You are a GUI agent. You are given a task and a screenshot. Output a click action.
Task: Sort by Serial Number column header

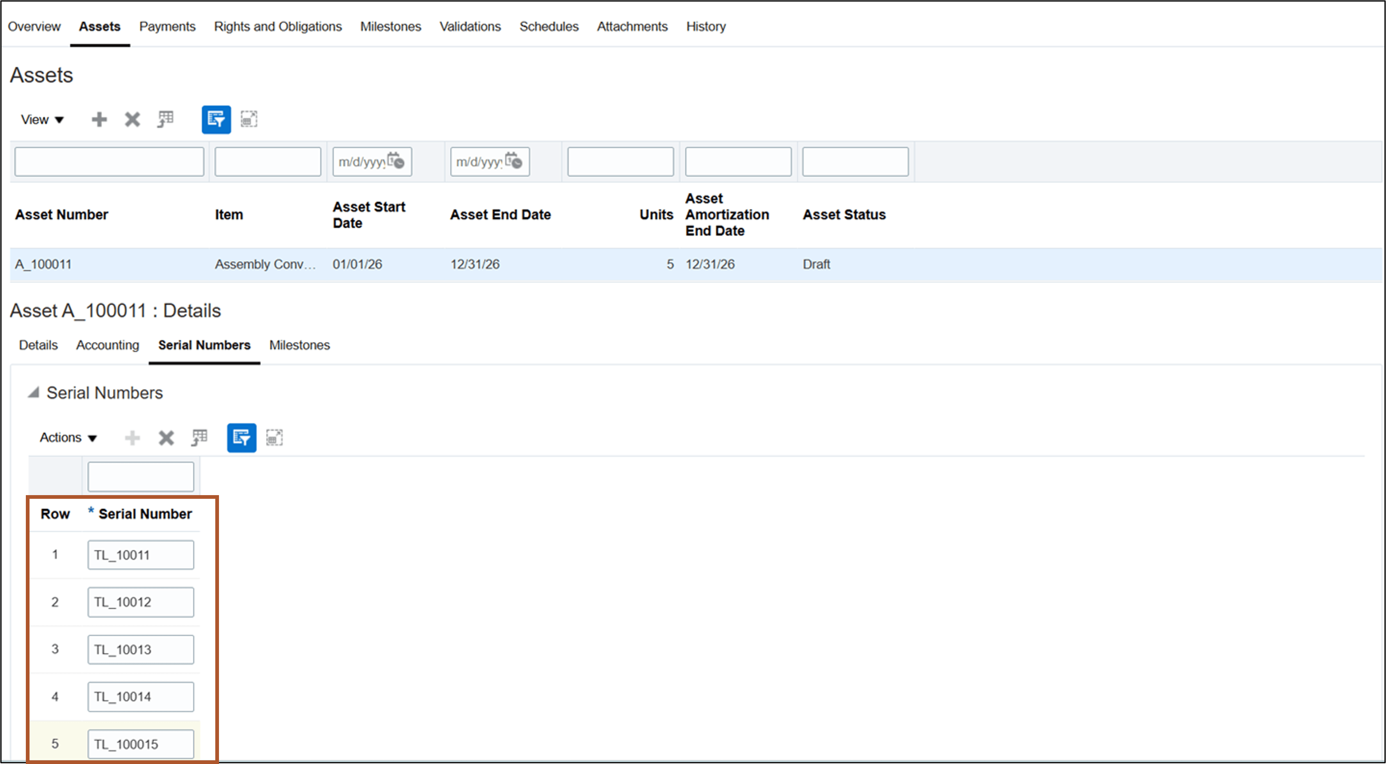pos(145,514)
